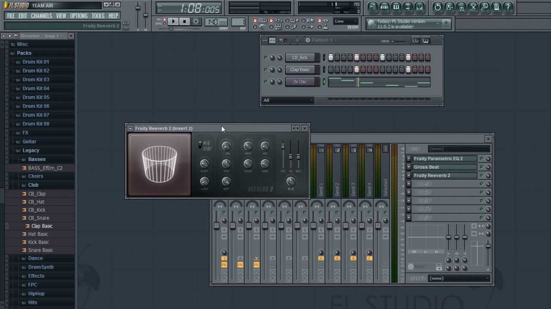Select CB_Snare sample in browser
This screenshot has width=551, height=309.
pyautogui.click(x=39, y=218)
